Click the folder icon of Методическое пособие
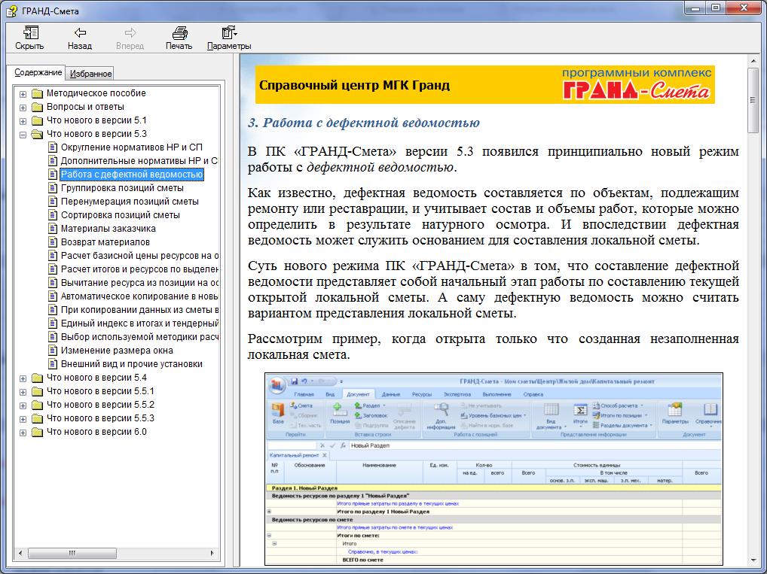This screenshot has width=767, height=574. pos(37,93)
